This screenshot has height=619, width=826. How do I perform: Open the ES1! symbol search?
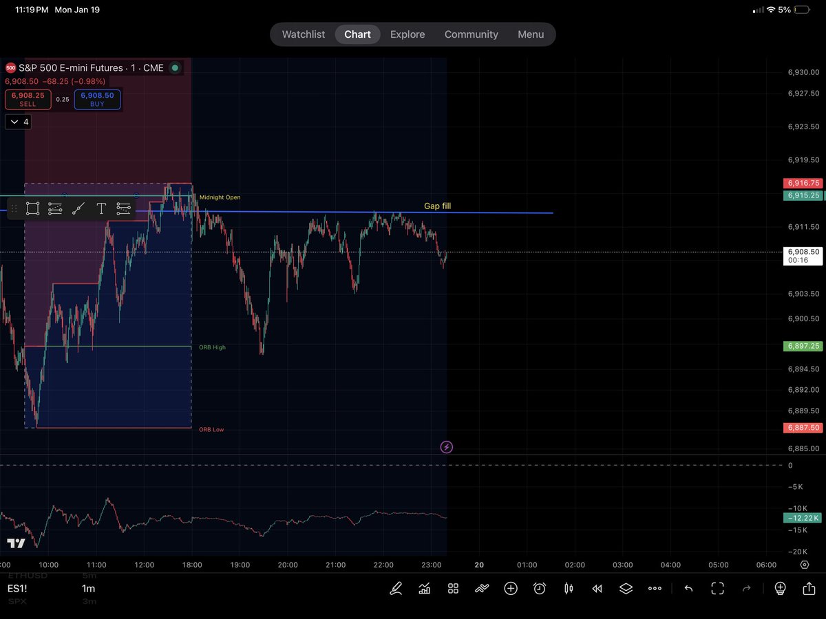pyautogui.click(x=17, y=589)
